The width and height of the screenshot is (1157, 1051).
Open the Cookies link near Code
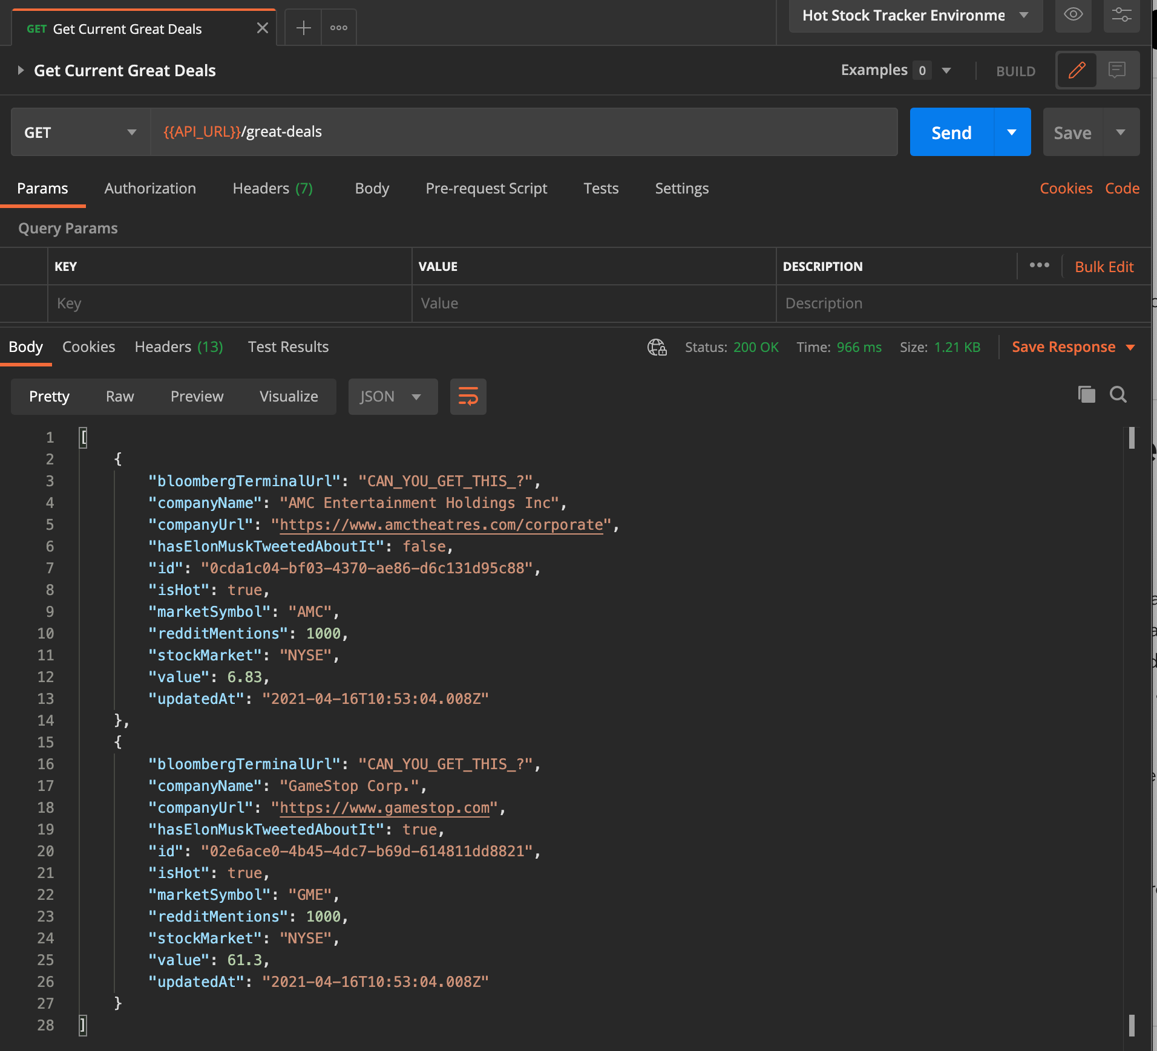coord(1066,189)
